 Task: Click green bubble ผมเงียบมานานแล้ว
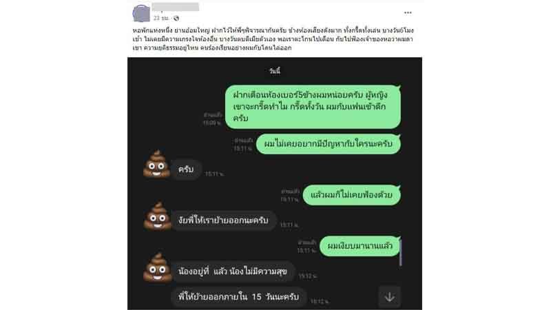360,246
